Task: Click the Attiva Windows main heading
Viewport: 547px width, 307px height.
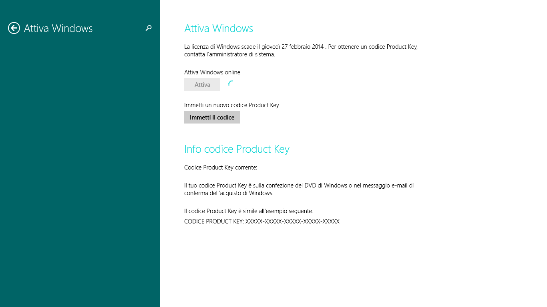Action: click(x=218, y=28)
